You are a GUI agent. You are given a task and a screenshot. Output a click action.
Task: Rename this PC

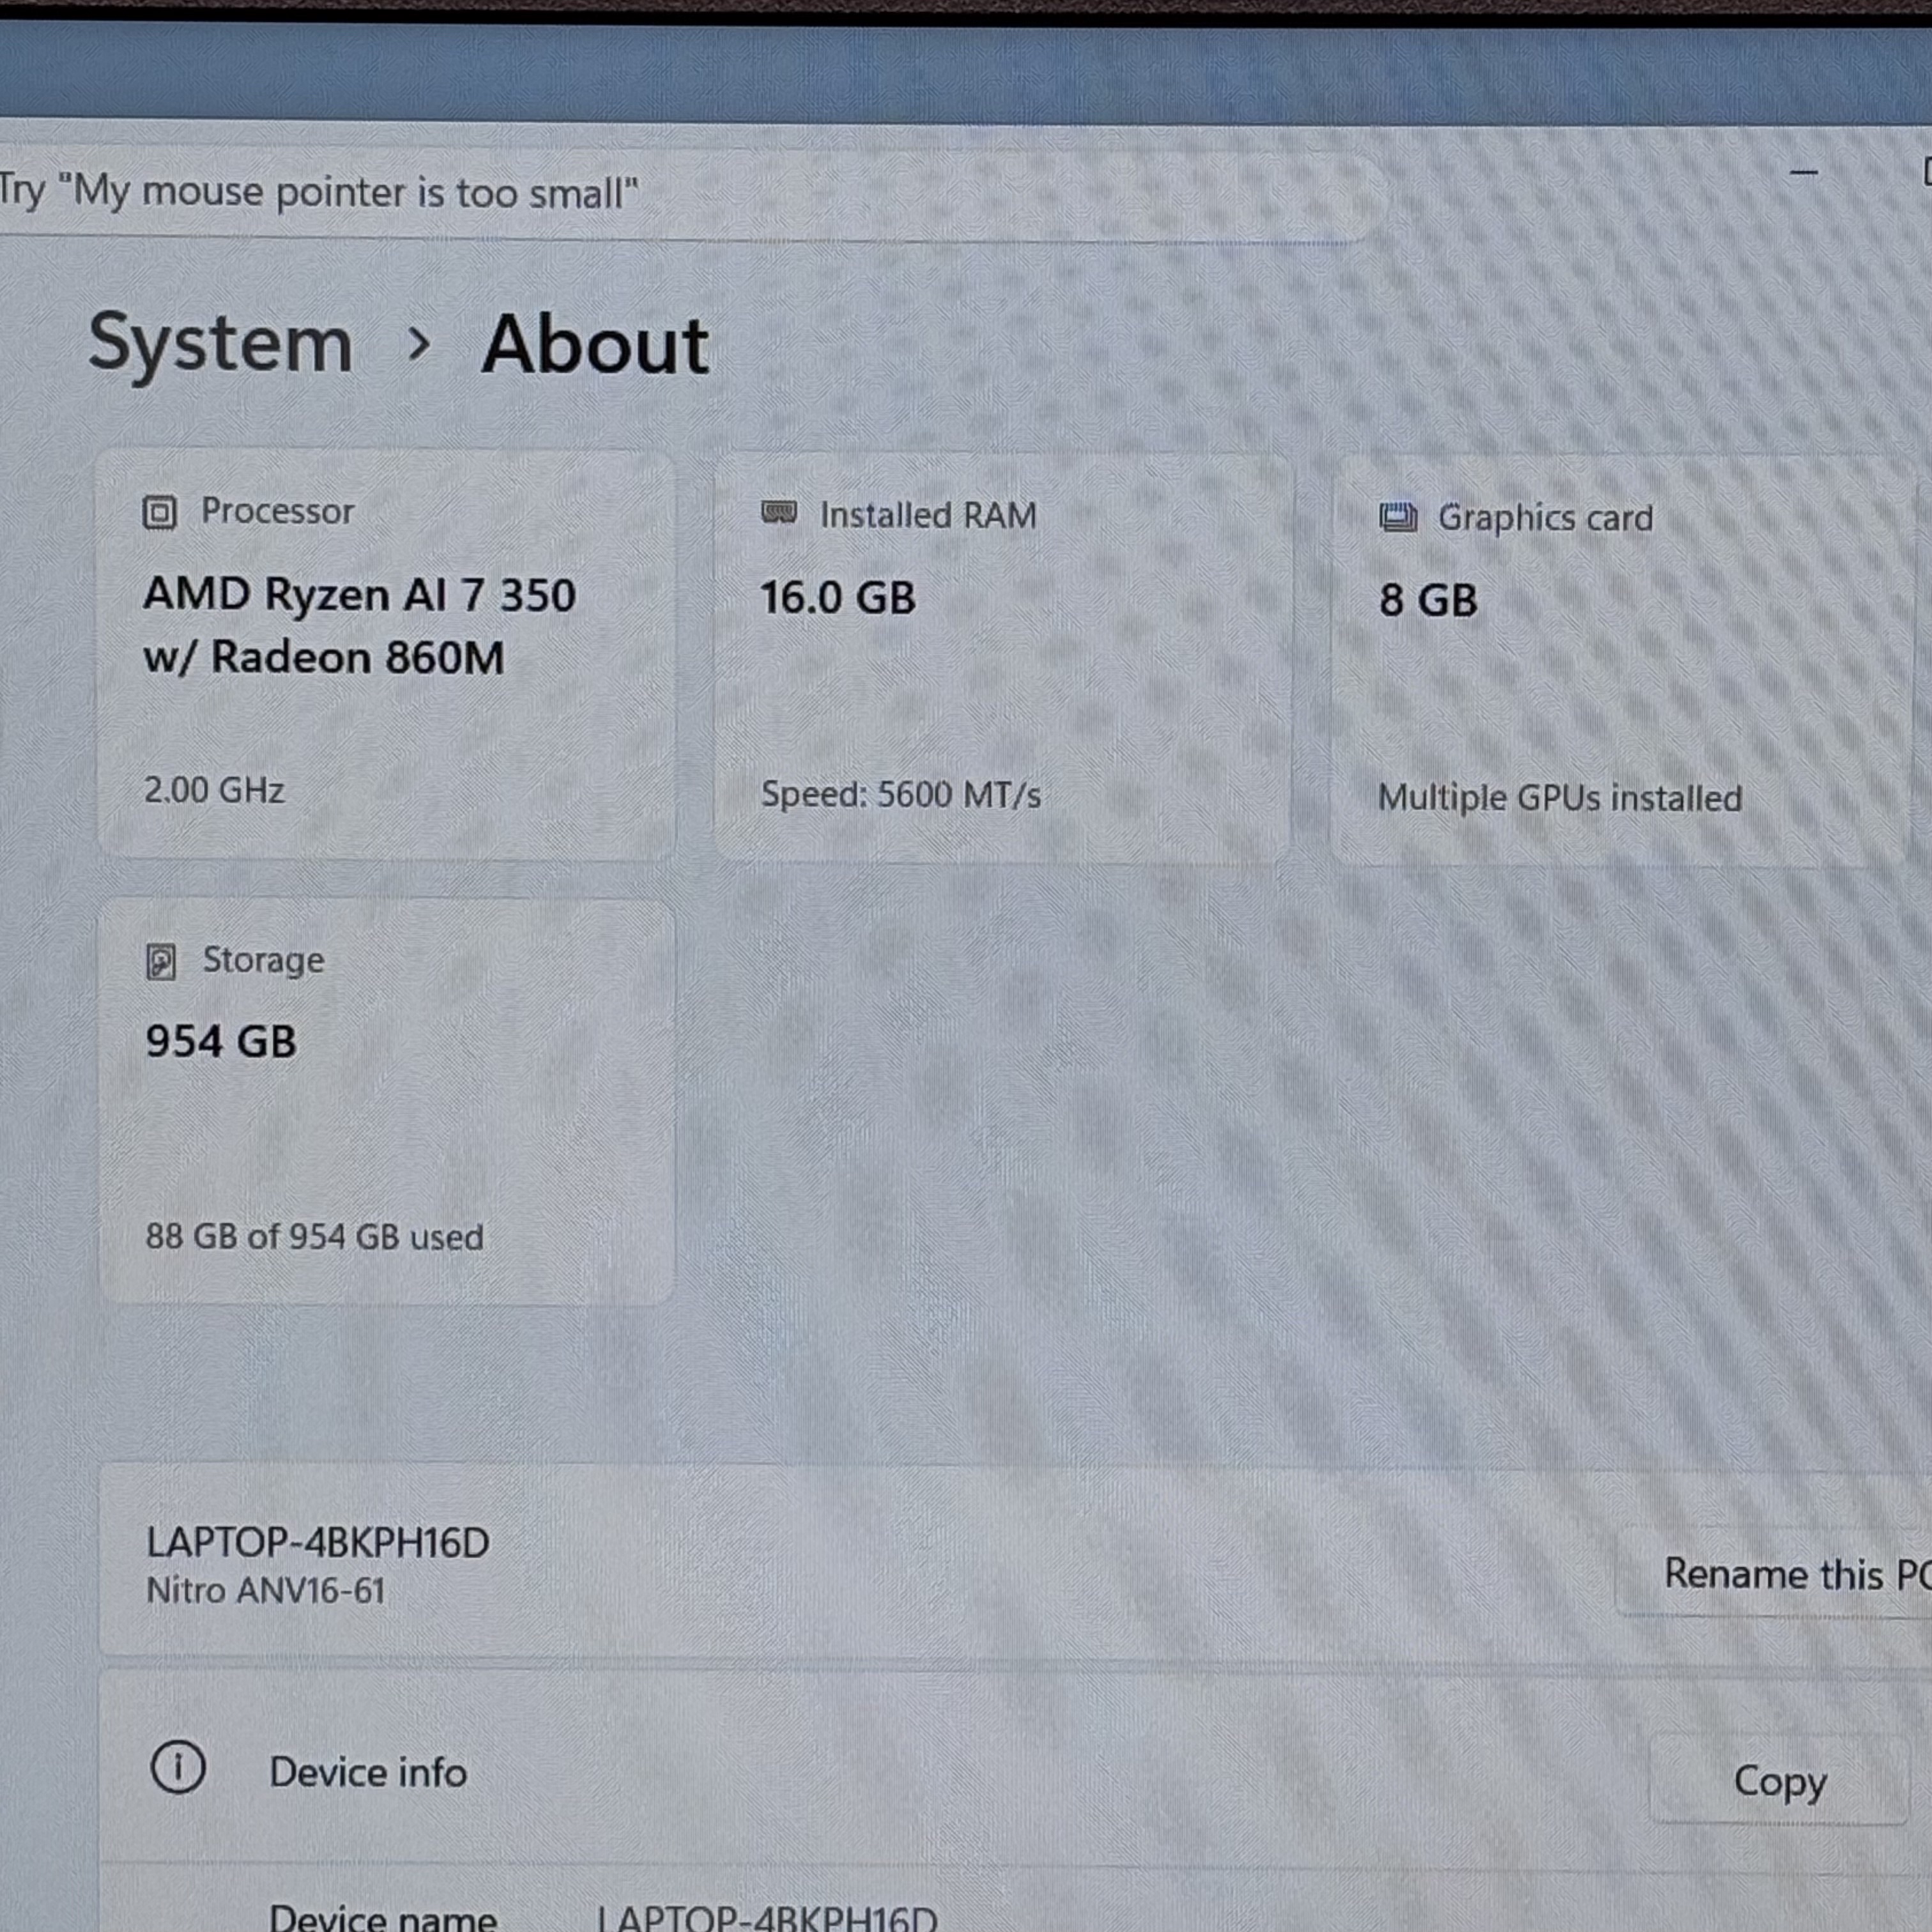point(1775,1573)
